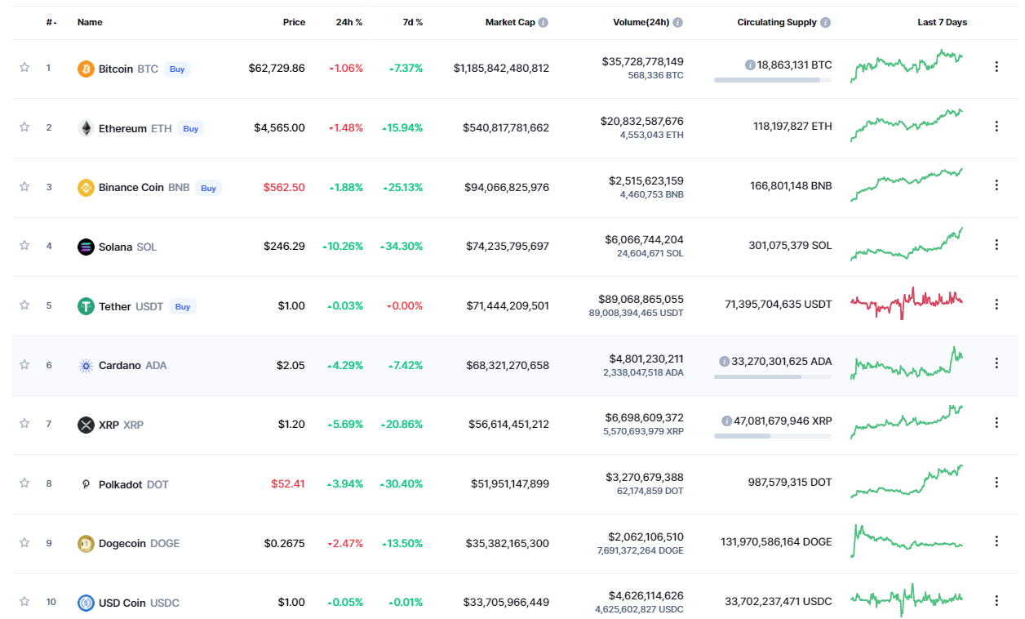The image size is (1025, 619).
Task: Click Solana volume $6,066,744,204
Action: 646,239
